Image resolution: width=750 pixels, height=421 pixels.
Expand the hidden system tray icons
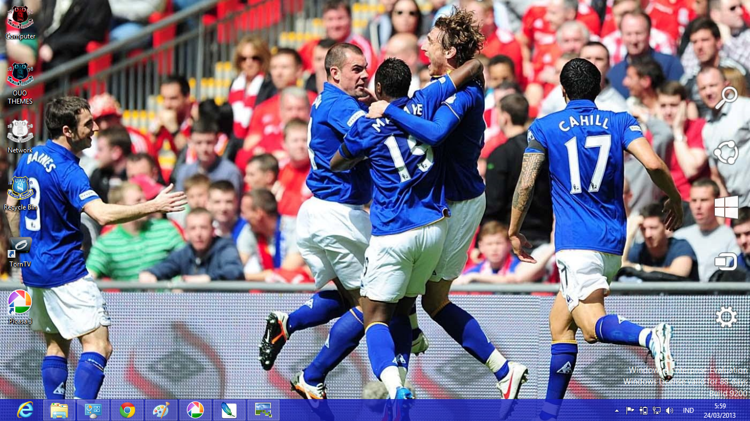pyautogui.click(x=617, y=409)
